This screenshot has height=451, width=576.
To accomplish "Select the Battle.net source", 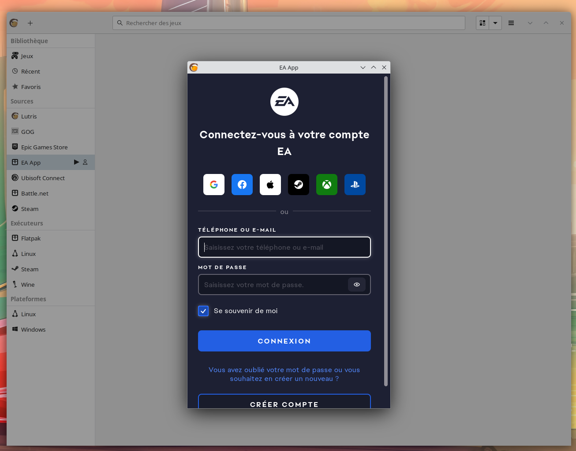I will pyautogui.click(x=51, y=193).
